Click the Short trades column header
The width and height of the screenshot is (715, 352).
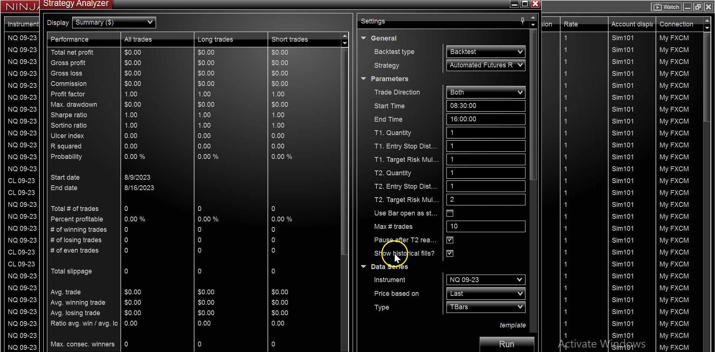304,39
